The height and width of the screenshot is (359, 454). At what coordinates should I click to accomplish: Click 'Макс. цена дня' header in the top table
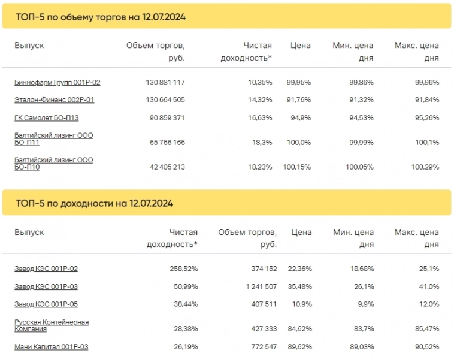[x=417, y=52]
